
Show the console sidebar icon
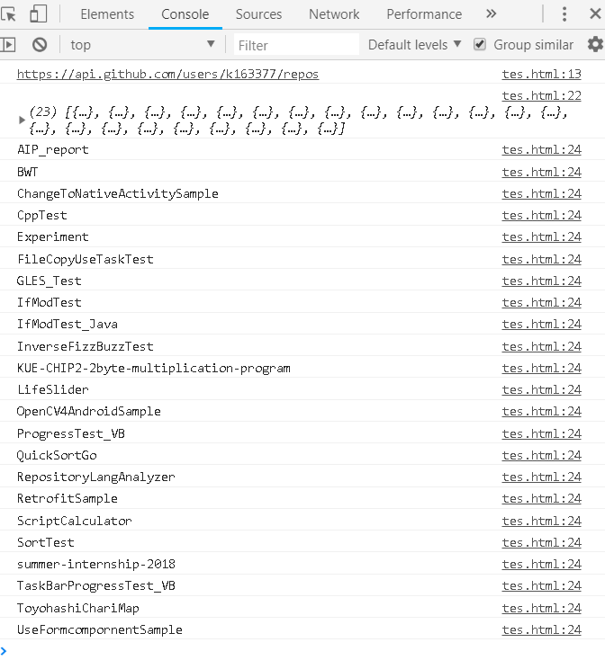pyautogui.click(x=8, y=45)
